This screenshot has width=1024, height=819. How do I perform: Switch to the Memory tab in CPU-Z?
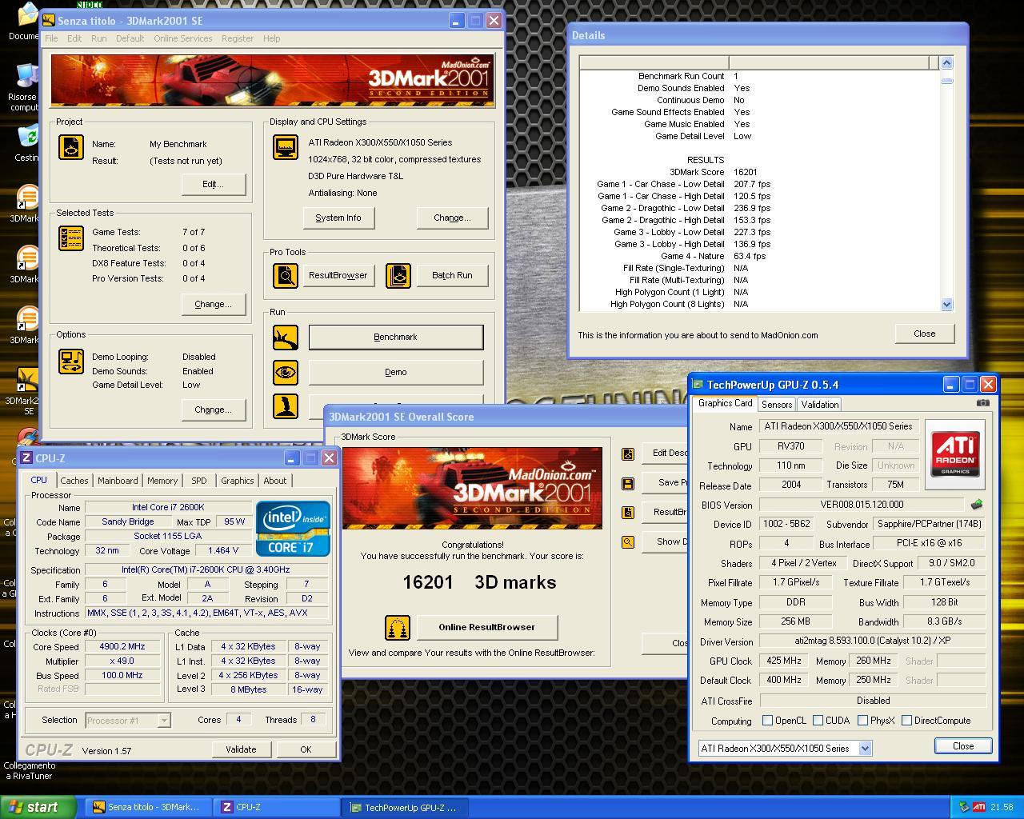click(162, 481)
